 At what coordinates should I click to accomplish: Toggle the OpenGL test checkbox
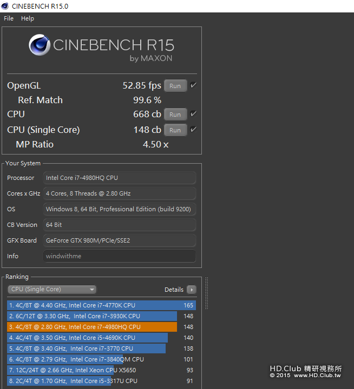(193, 85)
